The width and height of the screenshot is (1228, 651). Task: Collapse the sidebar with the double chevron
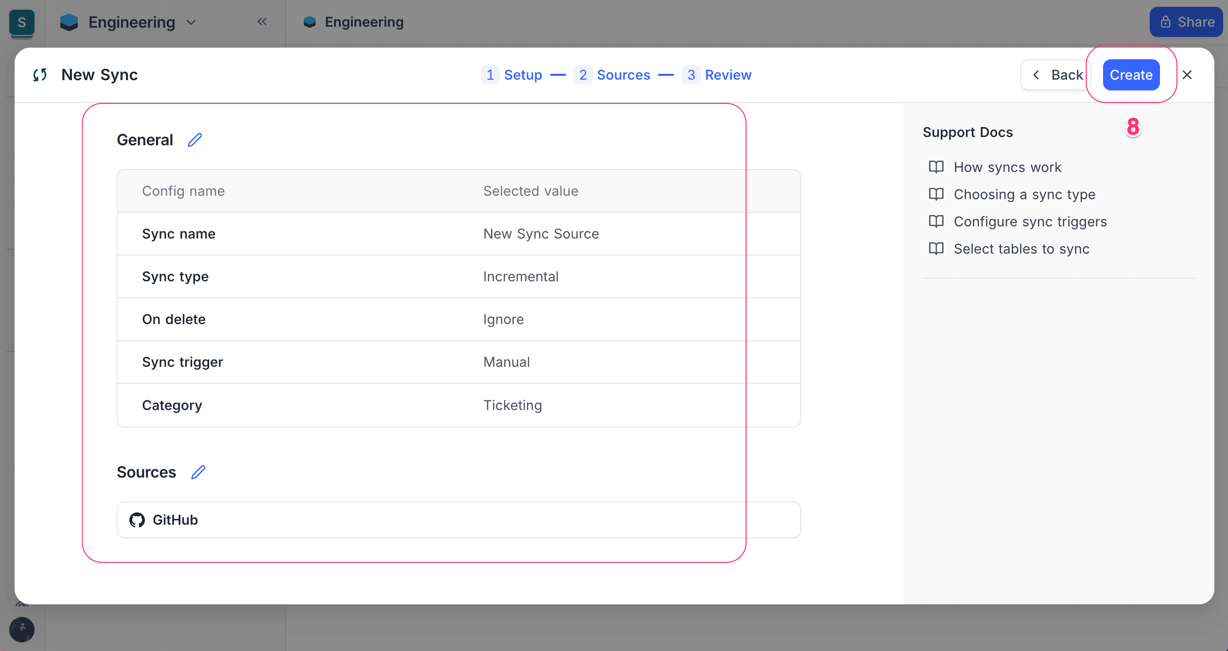(263, 21)
